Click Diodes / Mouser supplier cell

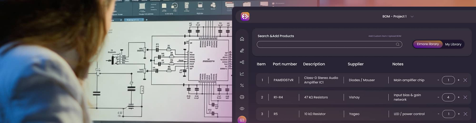click(361, 80)
